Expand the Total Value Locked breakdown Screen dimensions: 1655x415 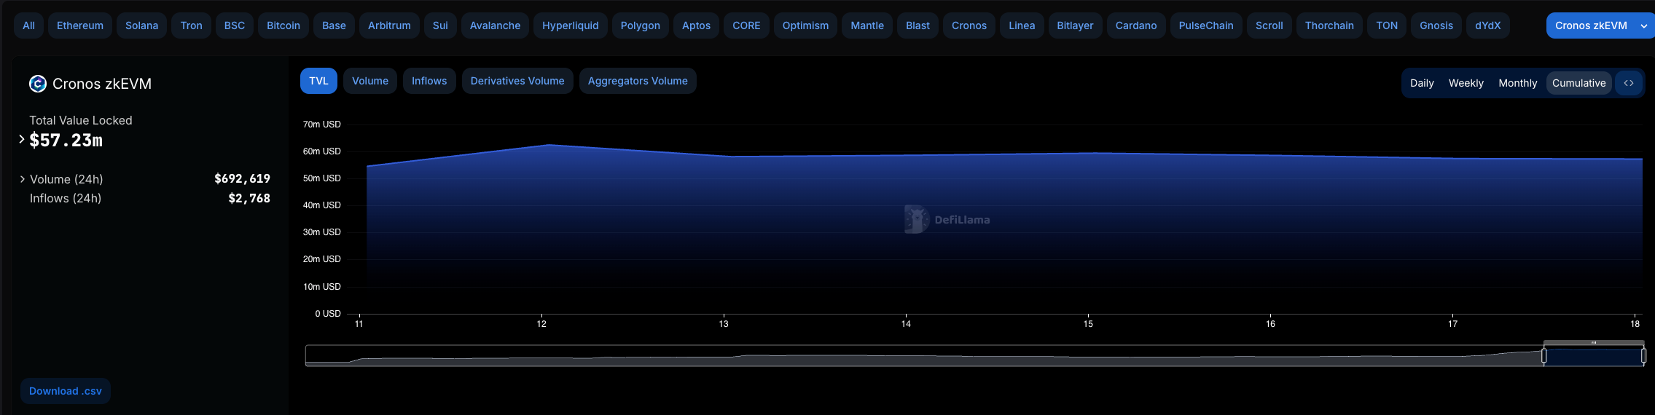coord(22,139)
